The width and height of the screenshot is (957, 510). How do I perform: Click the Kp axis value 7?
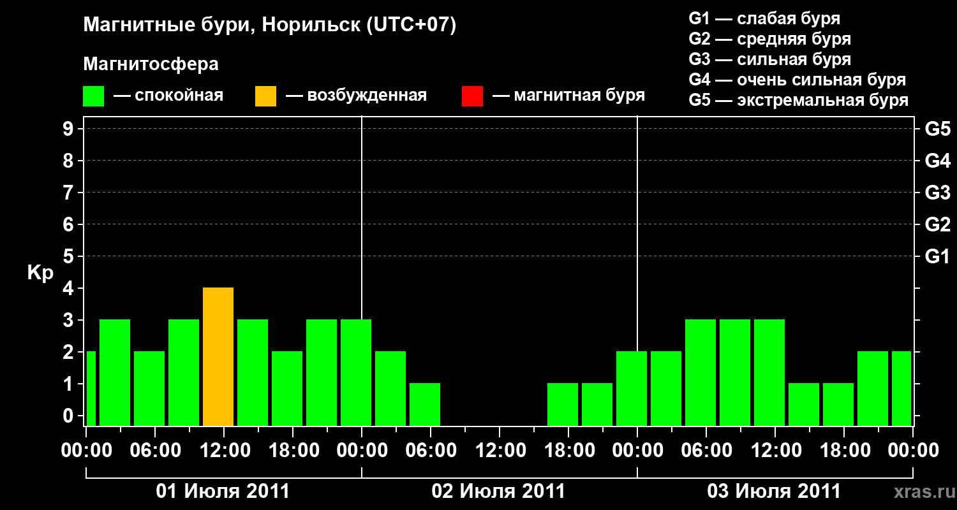tap(70, 193)
